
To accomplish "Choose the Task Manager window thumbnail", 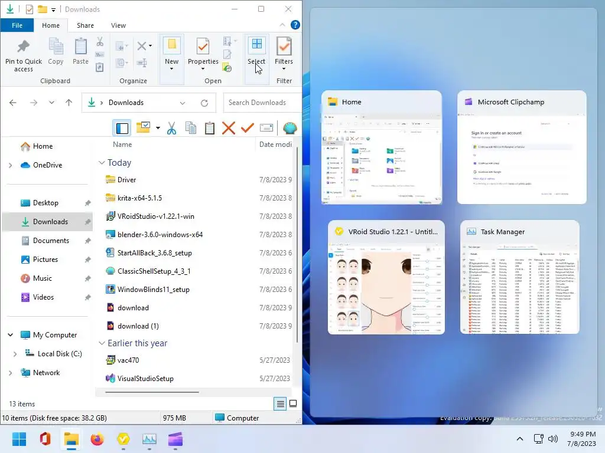I will [x=520, y=277].
